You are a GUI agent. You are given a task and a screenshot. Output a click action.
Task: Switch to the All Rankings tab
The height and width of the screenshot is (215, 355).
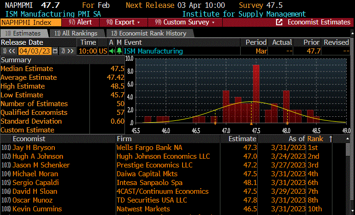click(76, 33)
